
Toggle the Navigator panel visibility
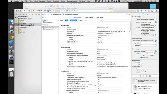coord(149,11)
